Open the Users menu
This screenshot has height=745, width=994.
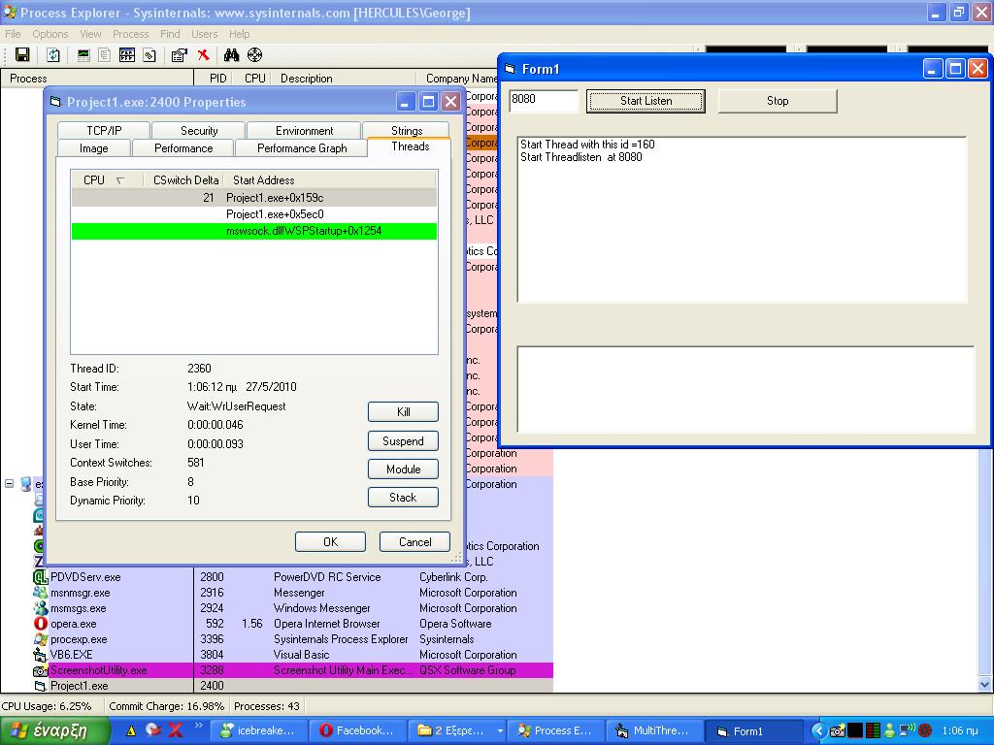(204, 34)
